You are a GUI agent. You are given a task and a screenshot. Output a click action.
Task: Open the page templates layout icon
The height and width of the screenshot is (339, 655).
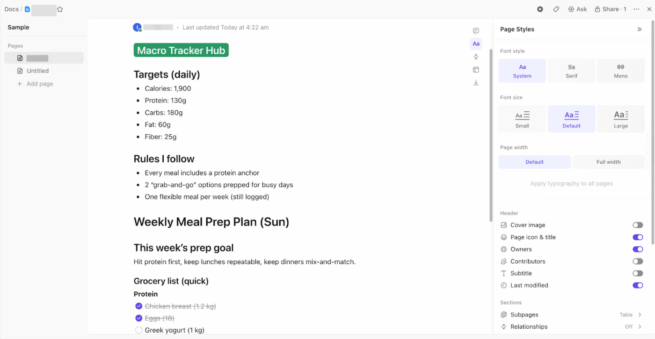click(476, 70)
